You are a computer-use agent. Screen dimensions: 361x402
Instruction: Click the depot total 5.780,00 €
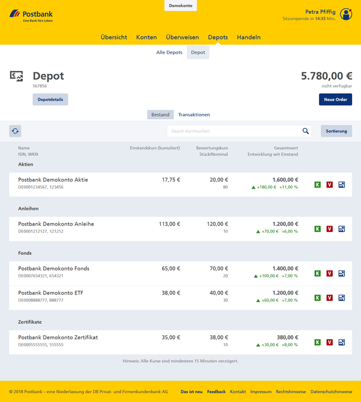[x=326, y=76]
